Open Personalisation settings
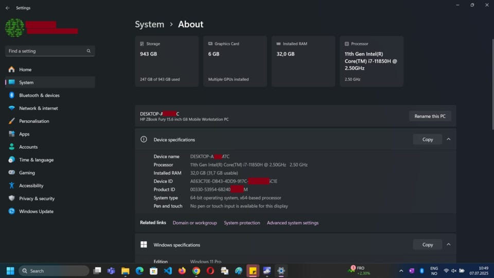 [x=34, y=121]
